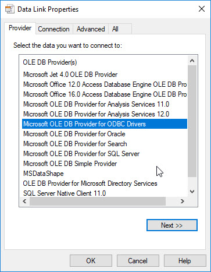Click the list's up scroll arrow
Screen dimensions: 211x272
(x=192, y=61)
